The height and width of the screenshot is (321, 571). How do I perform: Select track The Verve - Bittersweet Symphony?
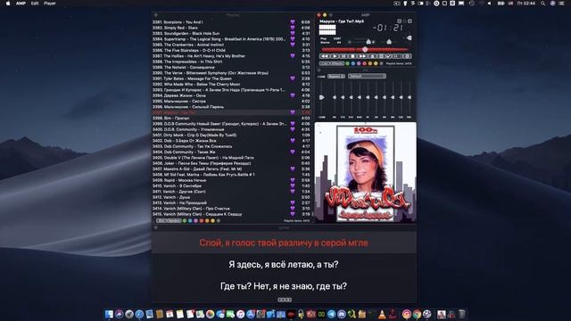(232, 73)
